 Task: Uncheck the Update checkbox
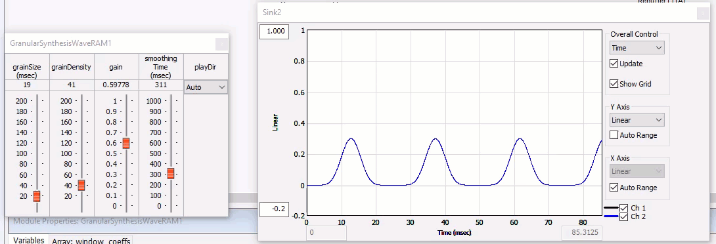tap(614, 64)
